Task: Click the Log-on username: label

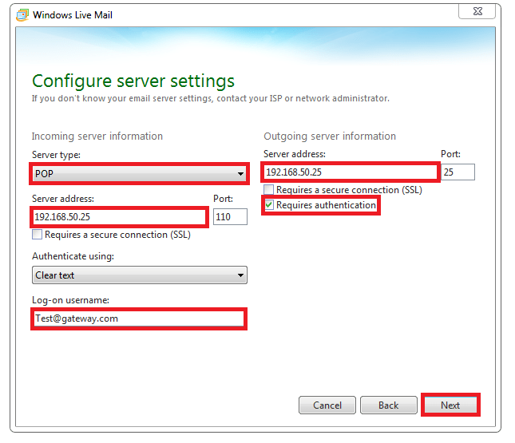Action: (x=70, y=300)
